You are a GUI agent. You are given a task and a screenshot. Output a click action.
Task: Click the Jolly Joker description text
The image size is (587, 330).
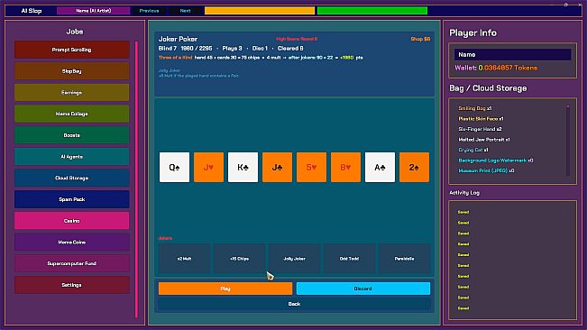[x=198, y=76]
